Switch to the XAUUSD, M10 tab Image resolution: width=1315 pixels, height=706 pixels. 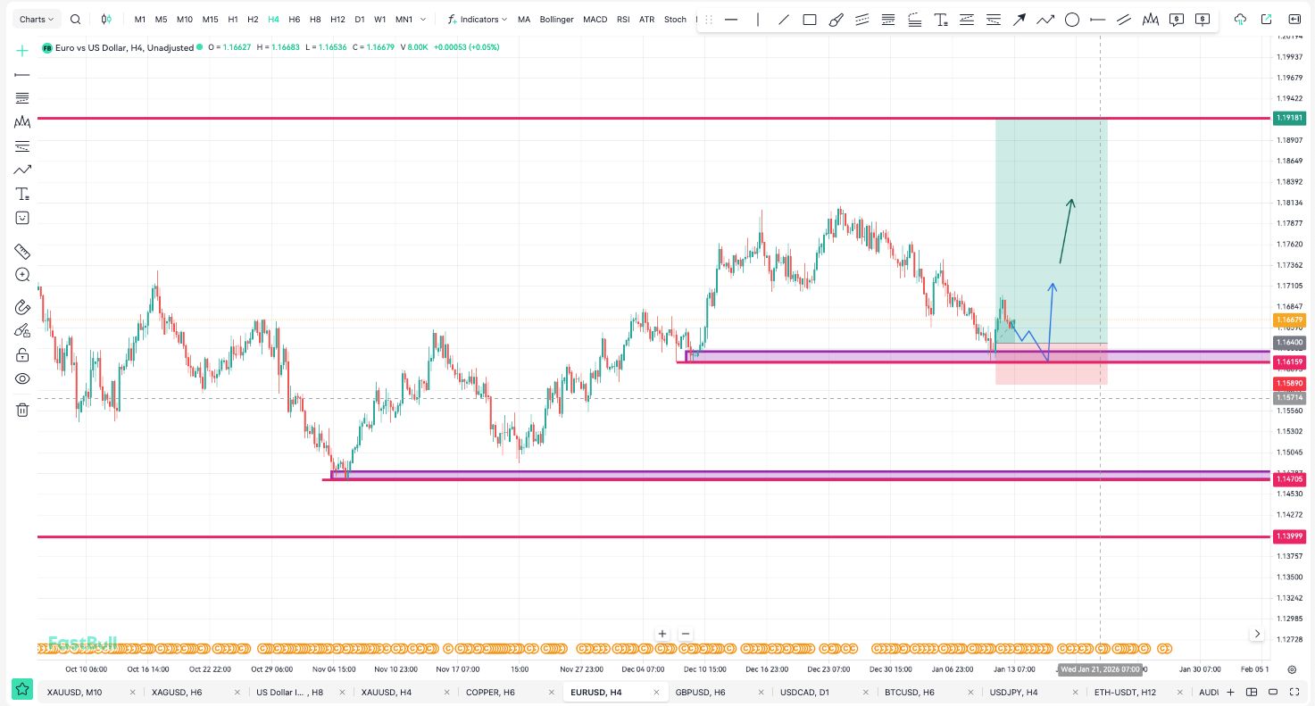(74, 692)
